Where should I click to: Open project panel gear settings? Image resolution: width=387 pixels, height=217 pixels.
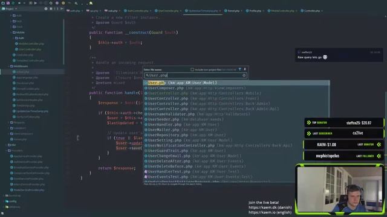point(46,8)
